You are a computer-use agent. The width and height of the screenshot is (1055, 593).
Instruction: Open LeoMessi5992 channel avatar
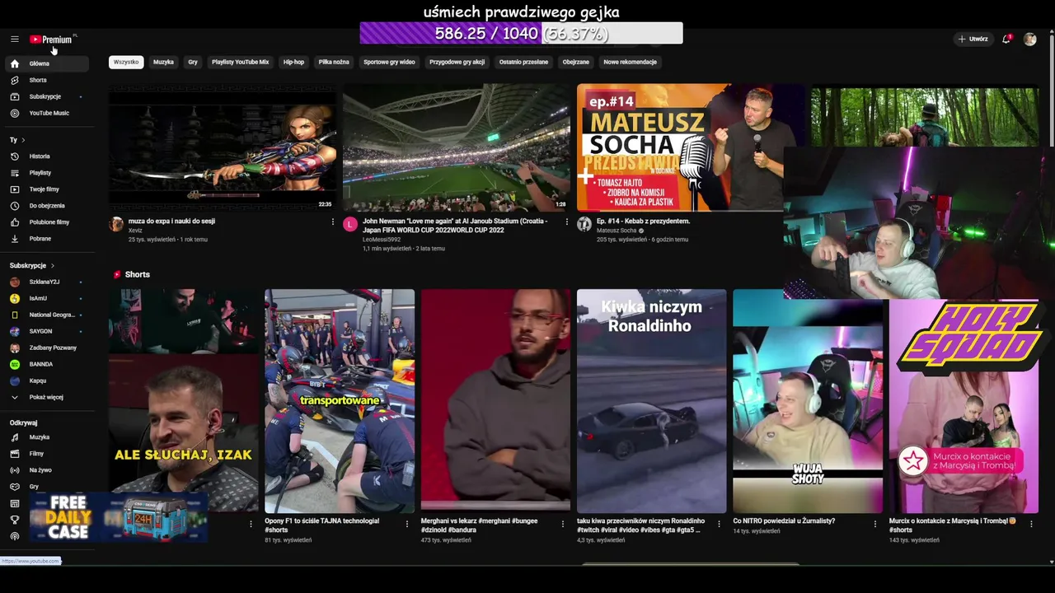350,224
